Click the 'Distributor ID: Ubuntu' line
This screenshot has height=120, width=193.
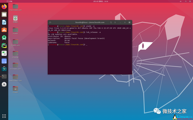click(x=59, y=36)
